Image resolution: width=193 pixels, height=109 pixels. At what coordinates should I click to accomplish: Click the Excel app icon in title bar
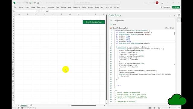(x=14, y=3)
